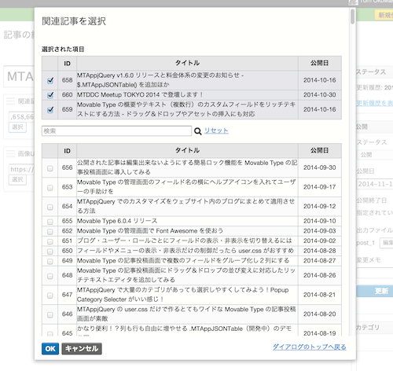The image size is (393, 371).
Task: Tick the checkbox for article 648
Action: coord(50,276)
